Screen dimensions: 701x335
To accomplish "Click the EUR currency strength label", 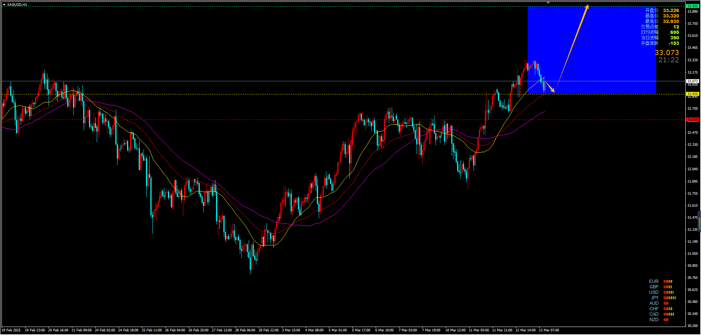I will click(654, 281).
